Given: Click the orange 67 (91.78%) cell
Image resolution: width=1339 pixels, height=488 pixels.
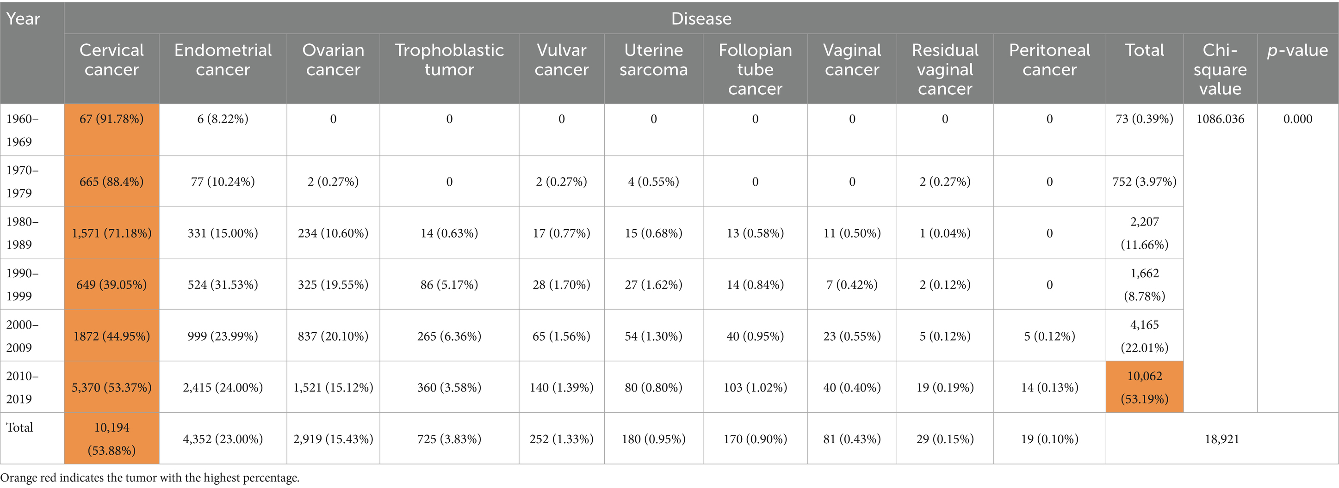Looking at the screenshot, I should [x=111, y=119].
